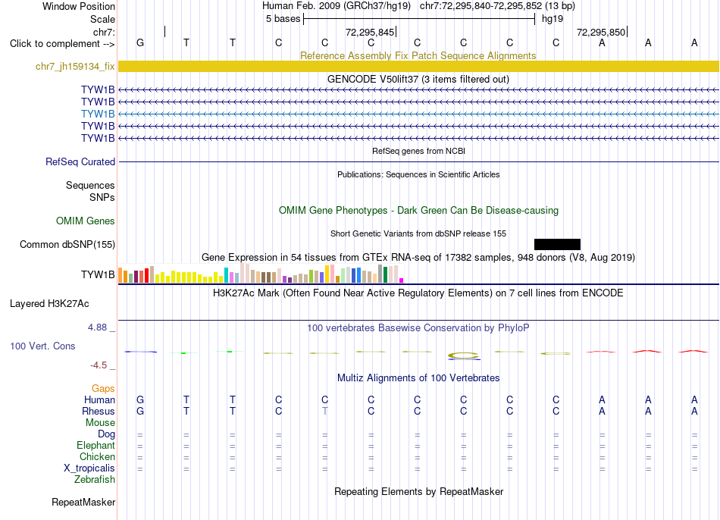The image size is (720, 520).
Task: Click the Gaps label in Multiz track
Action: [103, 389]
